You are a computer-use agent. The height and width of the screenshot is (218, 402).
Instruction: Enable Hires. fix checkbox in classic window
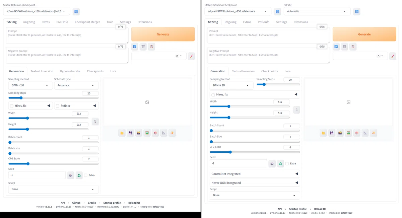point(213,95)
